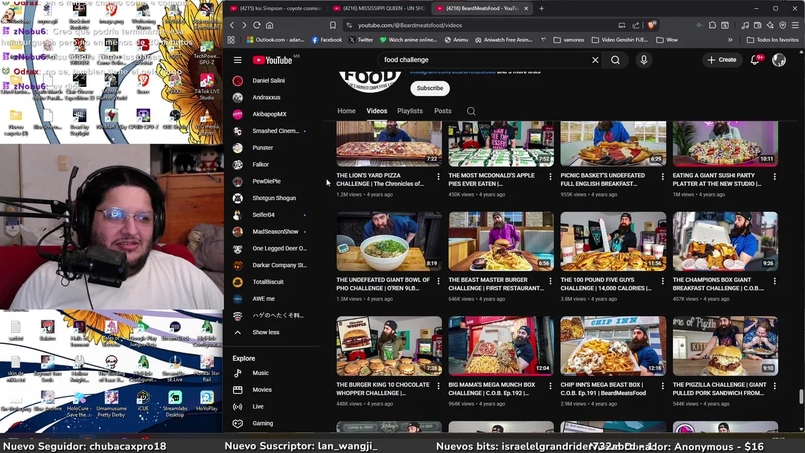Open more options for the Pigzilla Challenge video
Image resolution: width=805 pixels, height=453 pixels.
[774, 386]
